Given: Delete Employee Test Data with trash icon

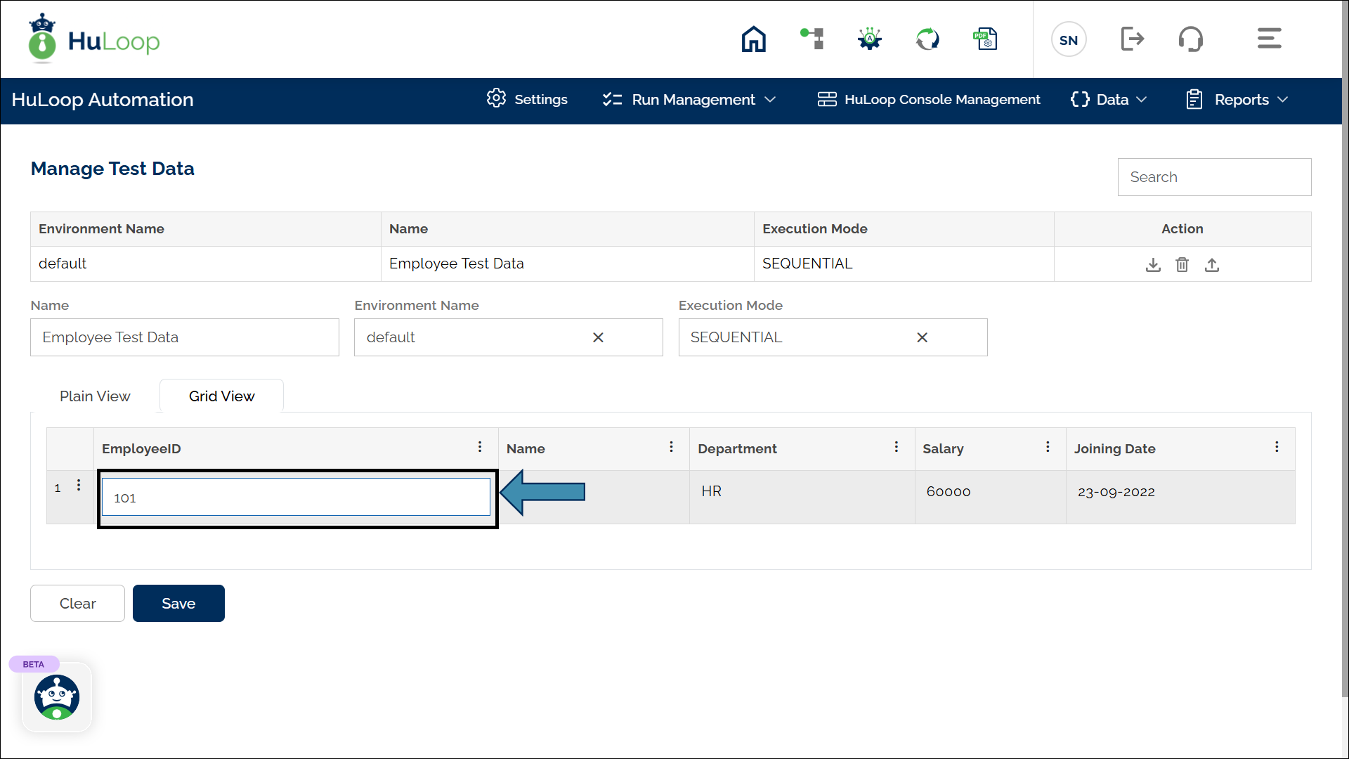Looking at the screenshot, I should click(1182, 265).
